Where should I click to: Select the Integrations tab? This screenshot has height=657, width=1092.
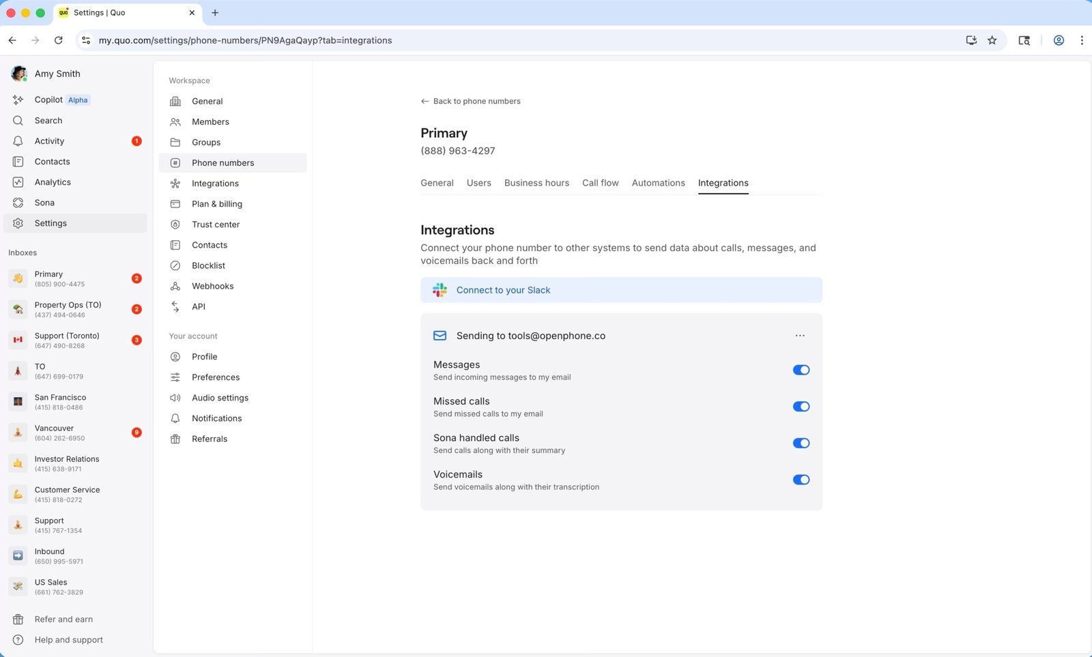click(723, 183)
